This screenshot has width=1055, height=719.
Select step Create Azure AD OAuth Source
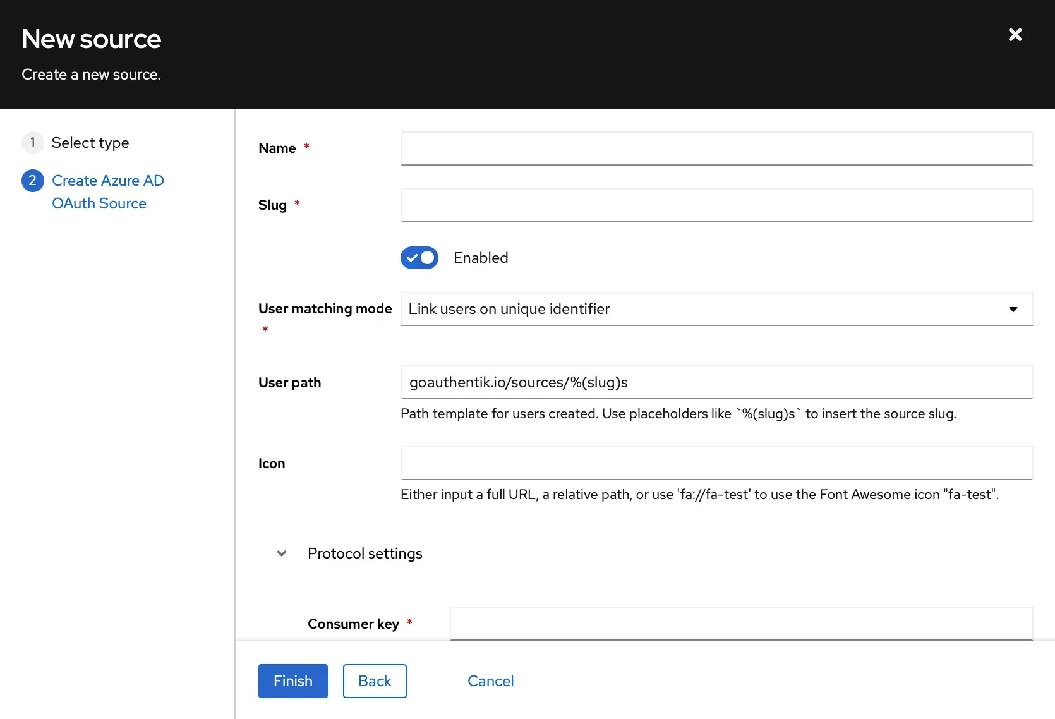tap(108, 192)
